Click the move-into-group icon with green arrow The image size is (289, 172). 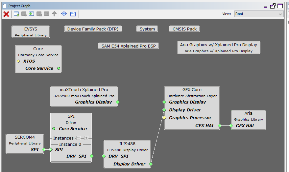pyautogui.click(x=31, y=14)
